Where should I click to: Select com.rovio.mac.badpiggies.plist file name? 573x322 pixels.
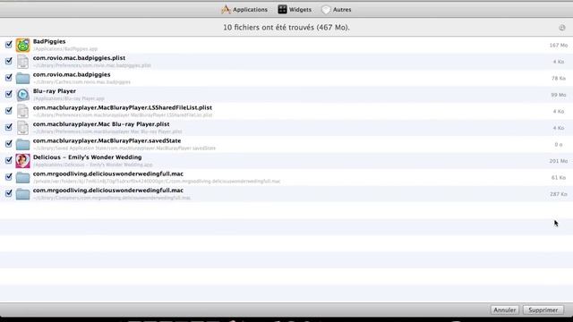(80, 58)
